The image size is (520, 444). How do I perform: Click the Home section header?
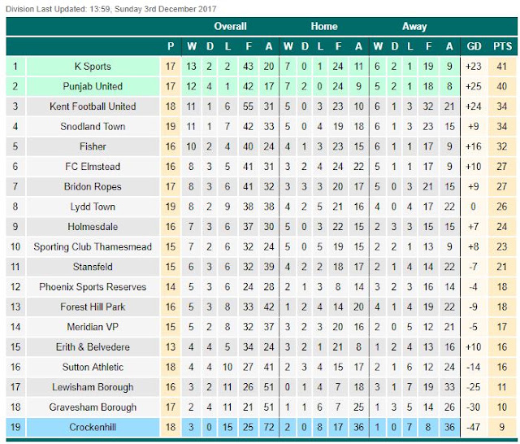click(x=324, y=26)
